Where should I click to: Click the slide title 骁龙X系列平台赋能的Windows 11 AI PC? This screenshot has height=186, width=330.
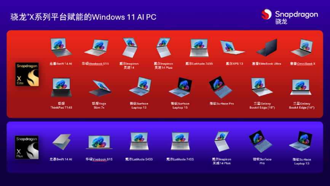click(x=83, y=17)
